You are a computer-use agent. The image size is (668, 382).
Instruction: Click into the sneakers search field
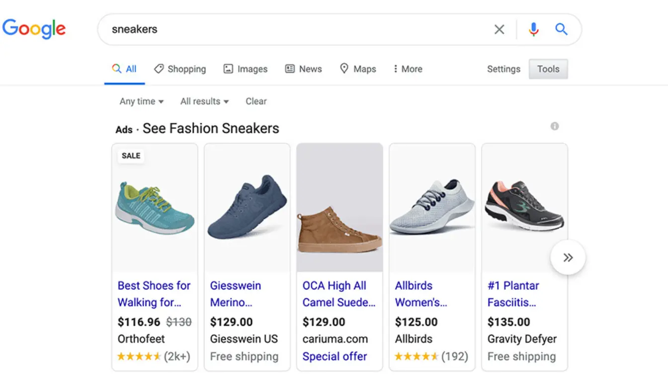pyautogui.click(x=298, y=29)
